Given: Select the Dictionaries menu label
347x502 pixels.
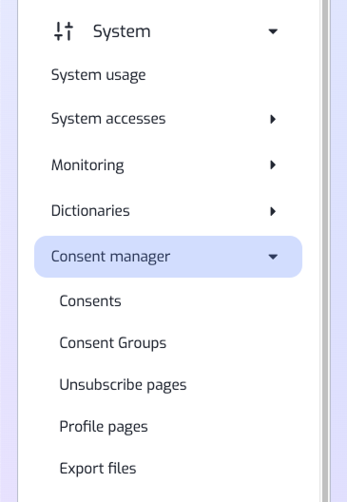Looking at the screenshot, I should (x=90, y=211).
